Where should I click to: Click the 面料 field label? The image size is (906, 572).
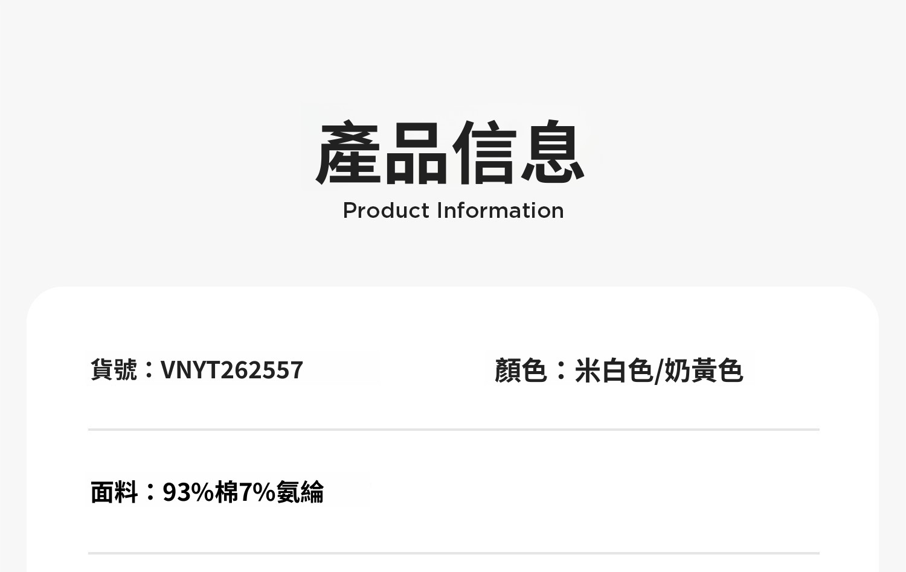tap(114, 492)
